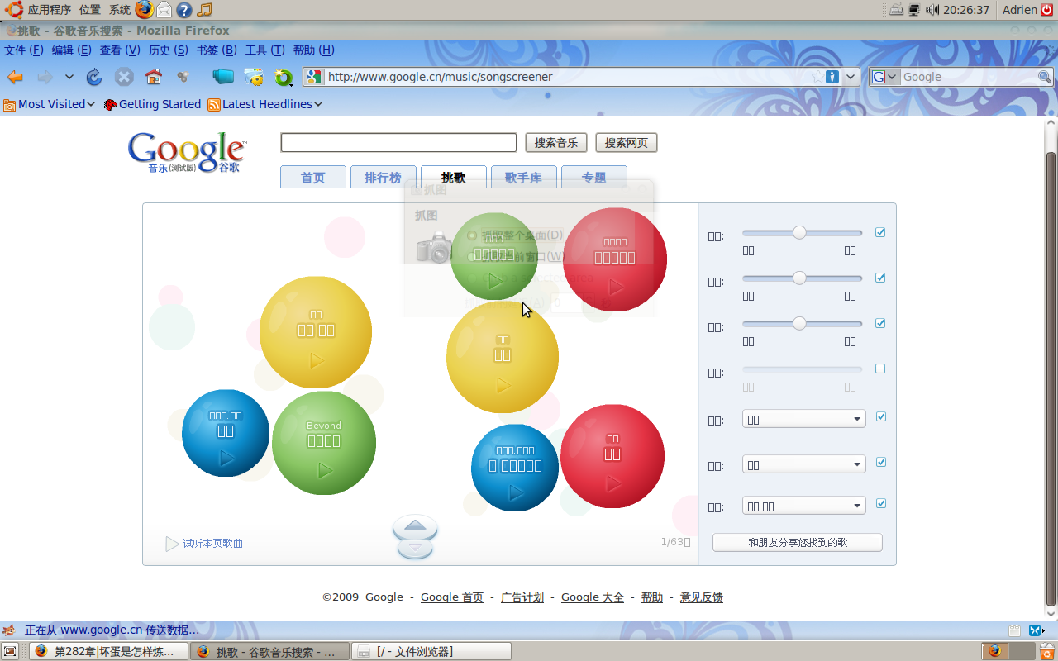Click the keyboard indicator in the system tray
1058x661 pixels.
coord(896,10)
